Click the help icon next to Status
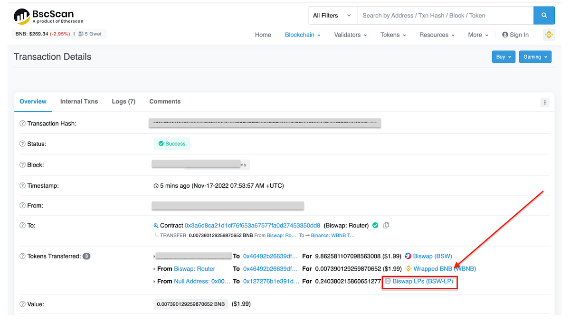570x321 pixels. point(22,144)
